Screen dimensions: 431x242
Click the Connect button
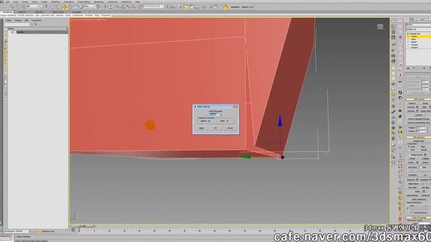(419, 115)
